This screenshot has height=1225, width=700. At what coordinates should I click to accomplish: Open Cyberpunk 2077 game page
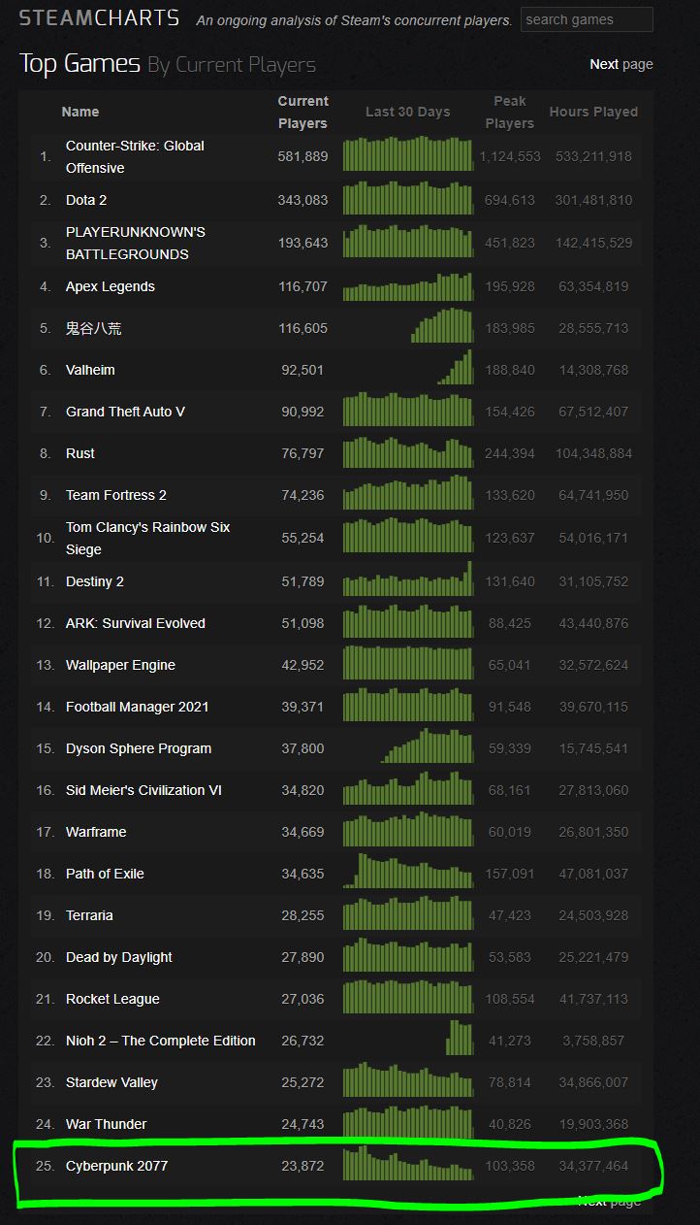[x=116, y=1166]
